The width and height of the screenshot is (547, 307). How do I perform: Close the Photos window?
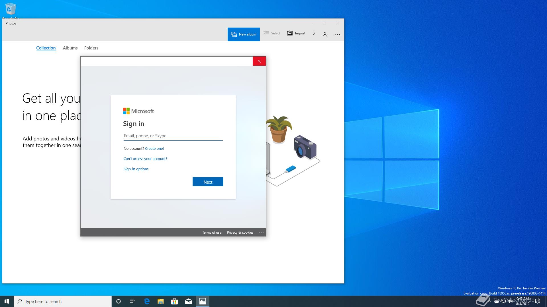pyautogui.click(x=338, y=23)
